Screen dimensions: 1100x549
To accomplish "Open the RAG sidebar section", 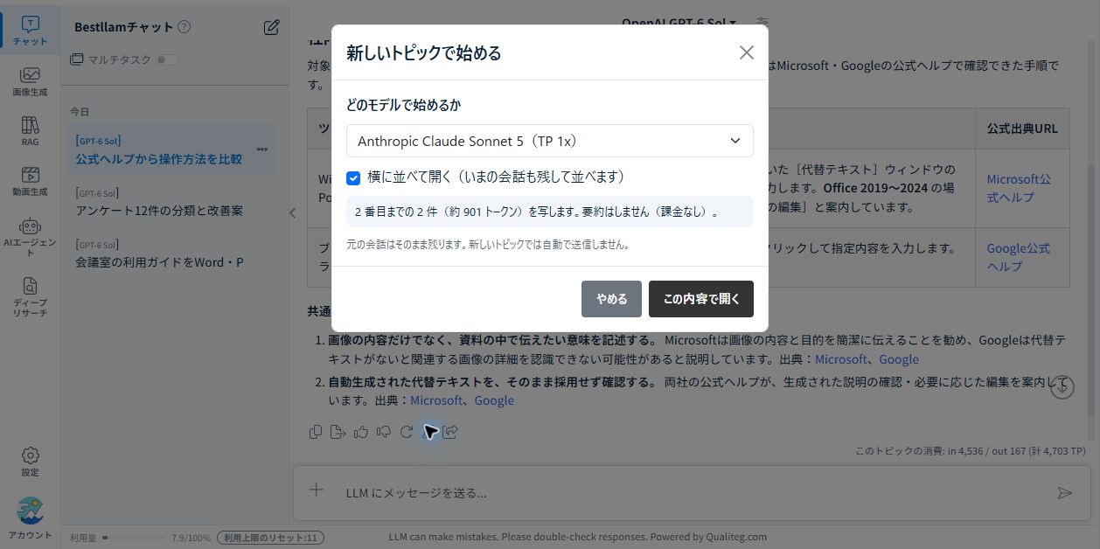I will pyautogui.click(x=30, y=131).
